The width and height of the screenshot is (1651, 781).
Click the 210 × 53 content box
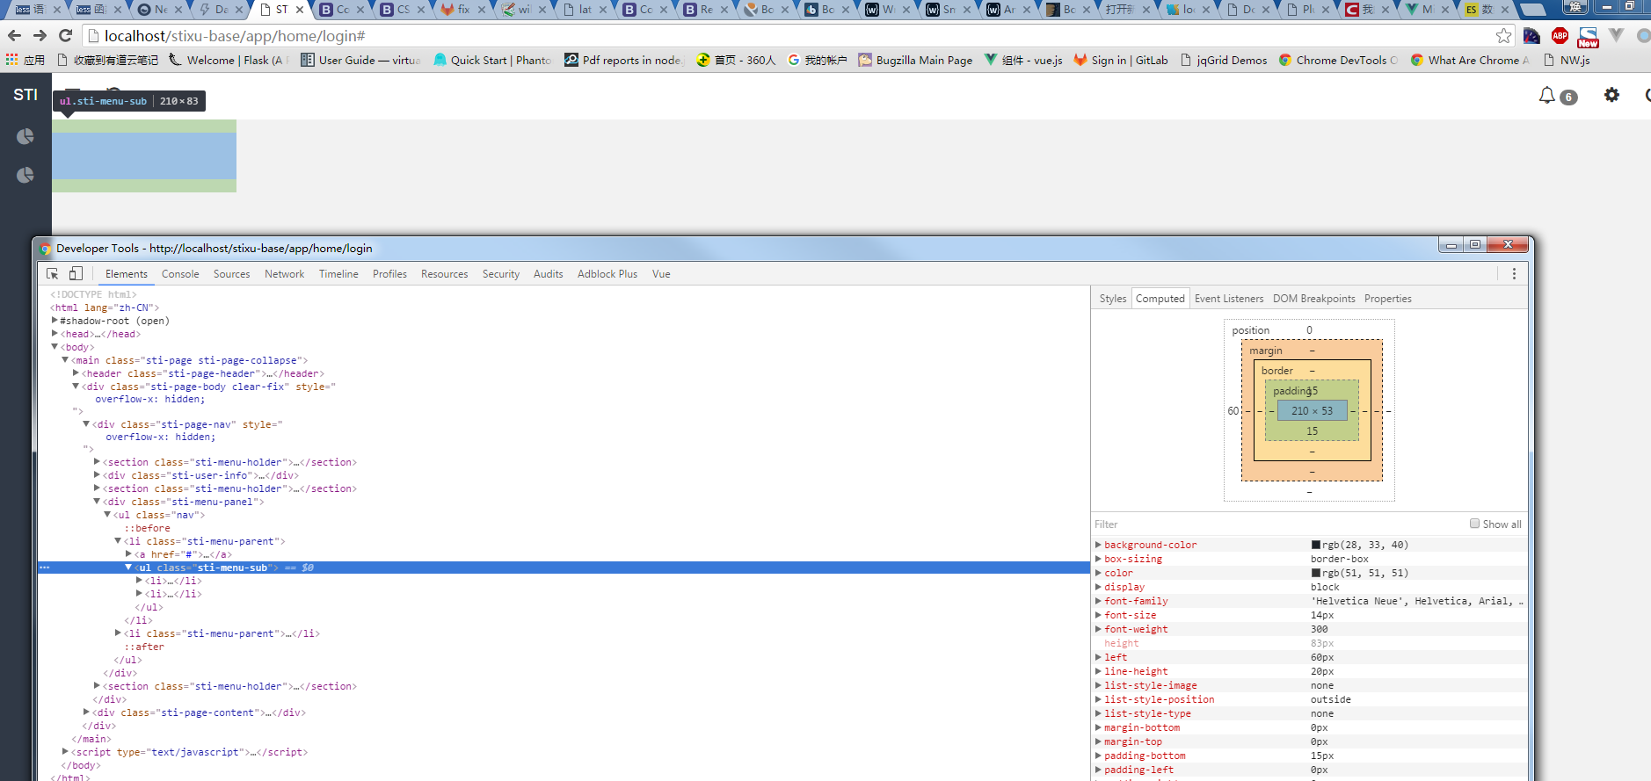(x=1312, y=410)
